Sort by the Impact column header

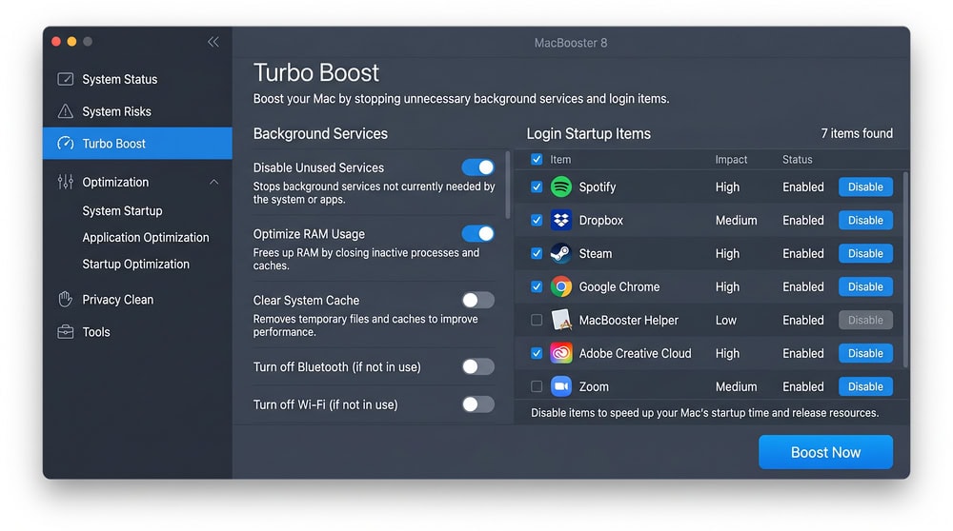click(731, 160)
